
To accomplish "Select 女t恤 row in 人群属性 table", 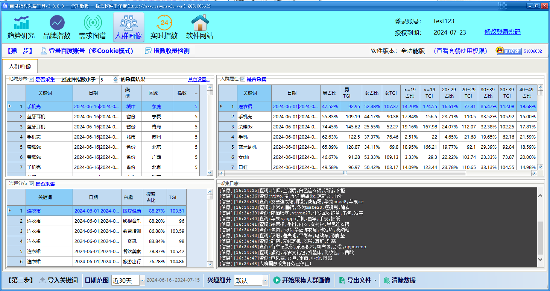I will (378, 157).
